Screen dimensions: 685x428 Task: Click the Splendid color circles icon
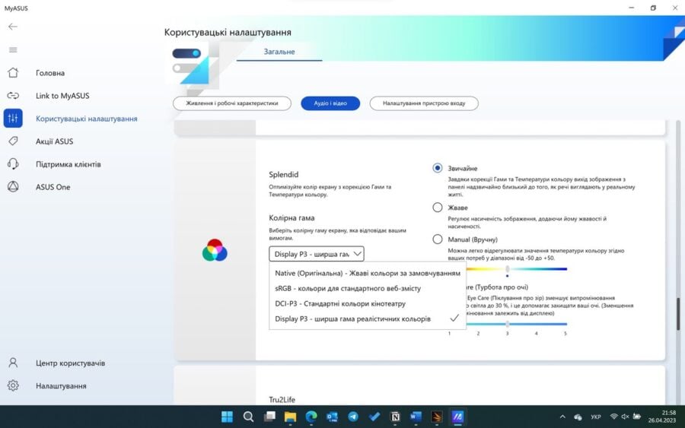215,250
